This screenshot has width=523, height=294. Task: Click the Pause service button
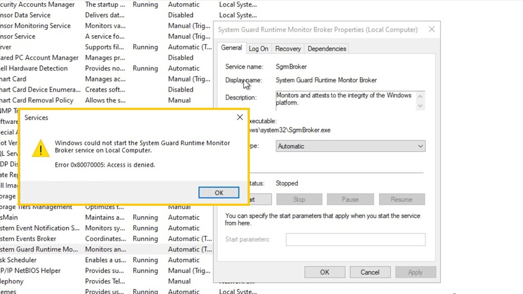[x=350, y=199]
